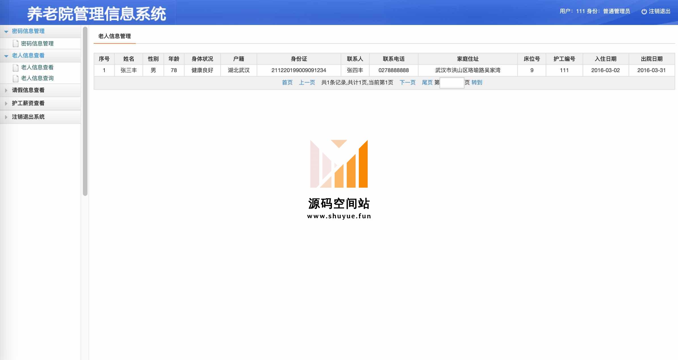
Task: Select 老人信息查询 tree item
Action: [37, 78]
